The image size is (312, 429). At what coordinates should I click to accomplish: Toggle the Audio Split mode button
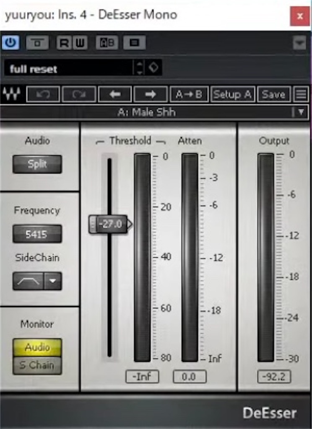[x=37, y=164]
